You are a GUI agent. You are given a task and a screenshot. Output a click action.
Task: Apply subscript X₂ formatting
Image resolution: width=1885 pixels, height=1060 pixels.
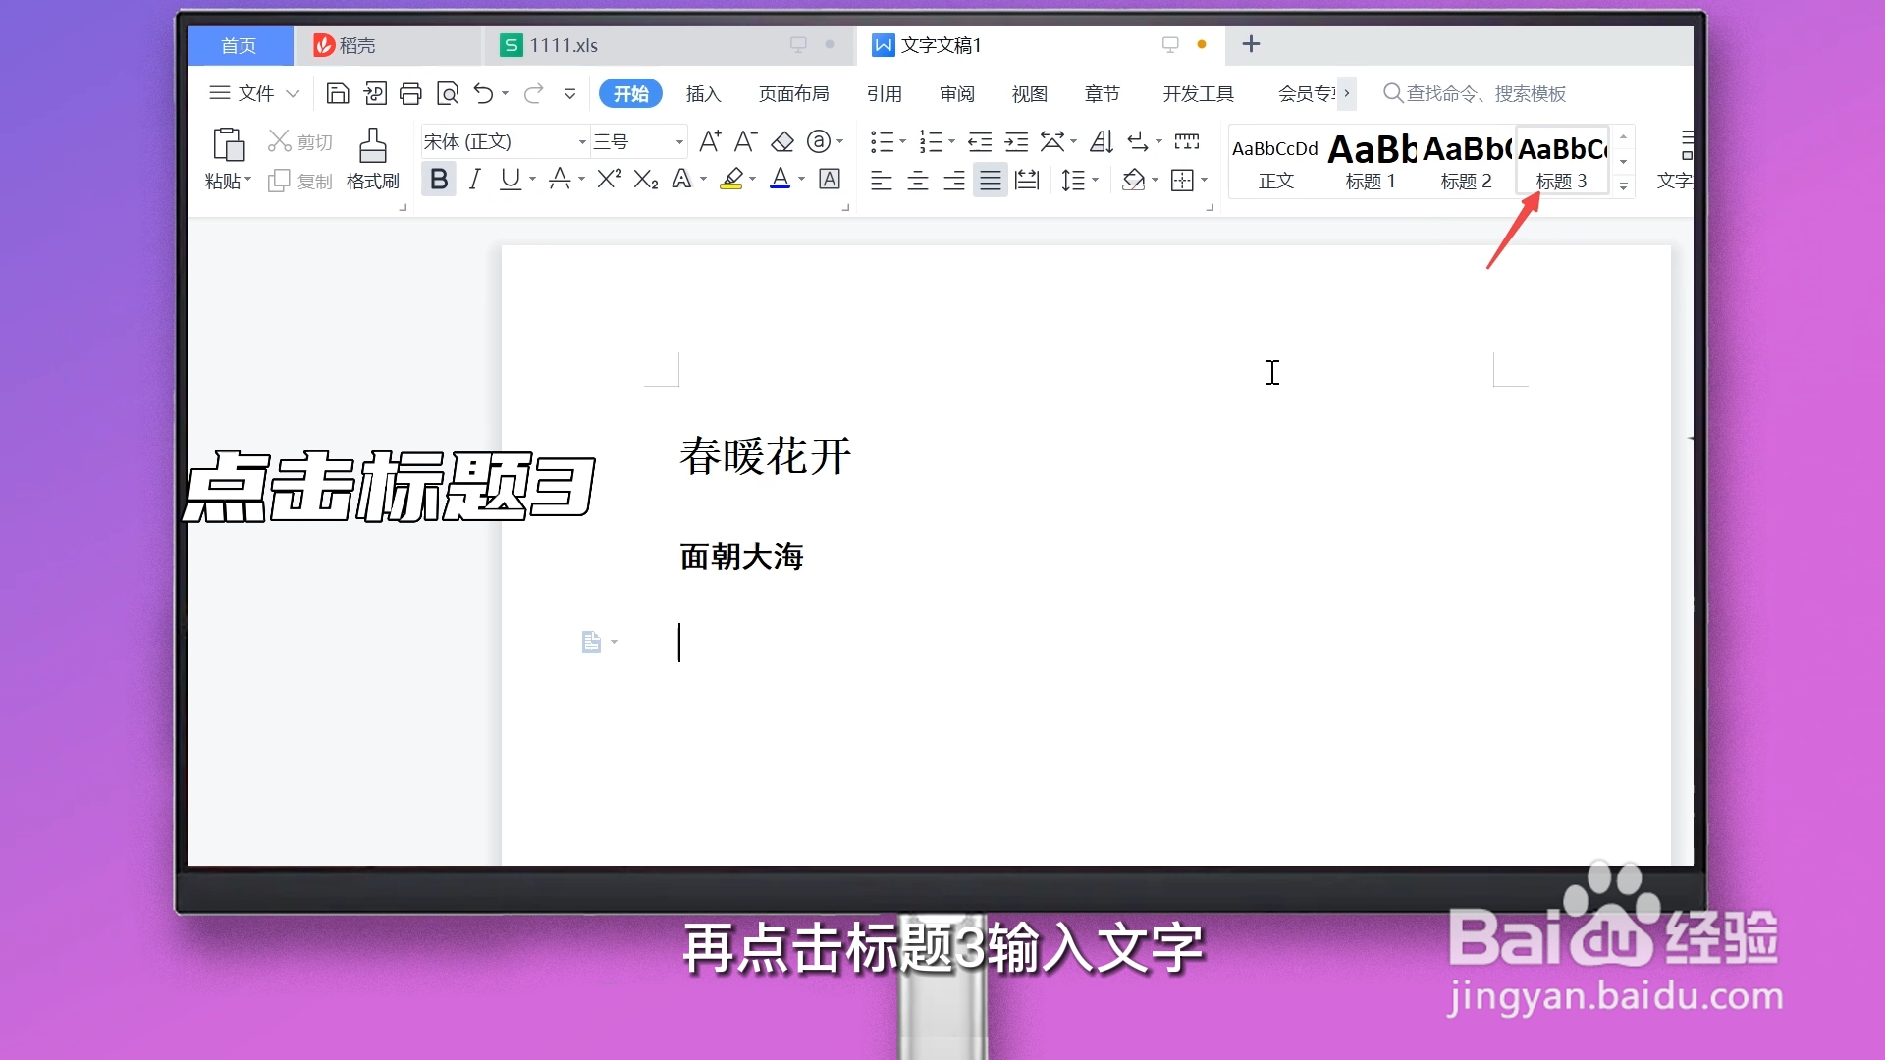[x=646, y=179]
